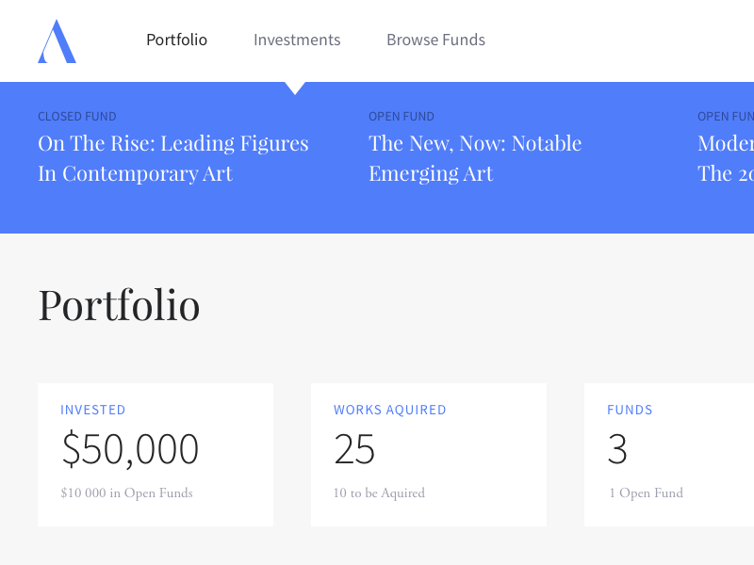Open The New, Now fund title
Image resolution: width=754 pixels, height=565 pixels.
[475, 158]
